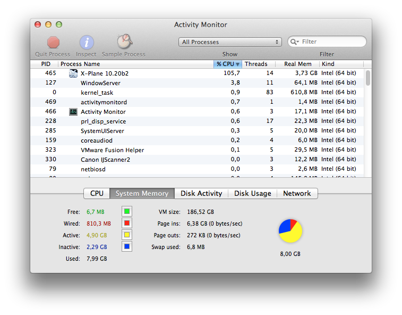The height and width of the screenshot is (315, 402).
Task: Click the magnifying glass in Filter field
Action: tap(294, 42)
